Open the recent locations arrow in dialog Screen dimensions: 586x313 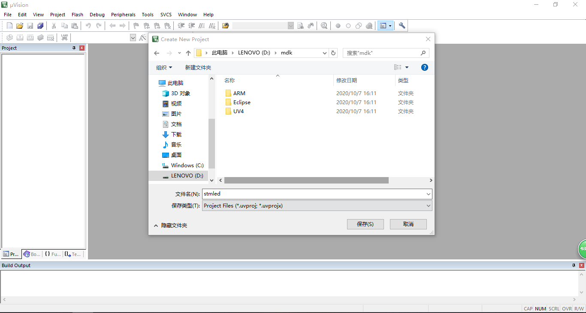(x=179, y=53)
